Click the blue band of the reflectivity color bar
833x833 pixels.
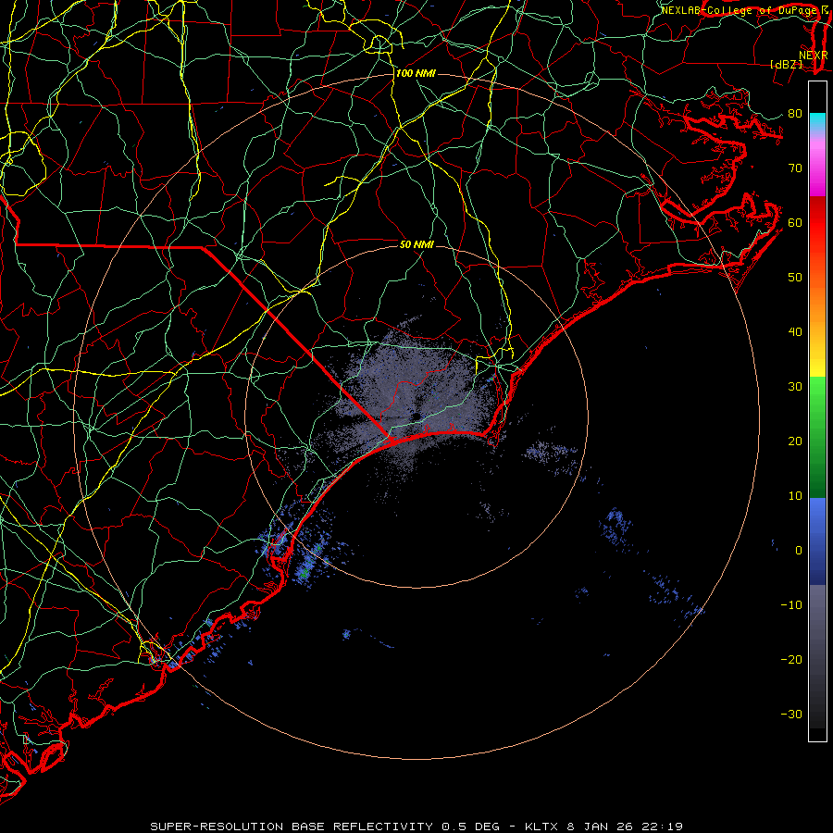tap(817, 541)
